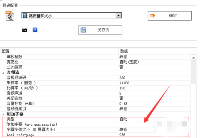Select the 类型 subtitle row

click(x=95, y=119)
